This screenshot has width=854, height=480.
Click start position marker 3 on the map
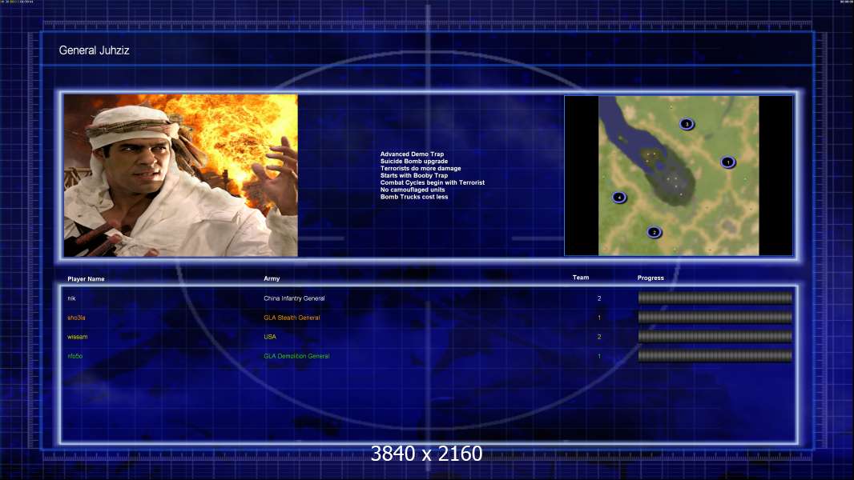point(687,124)
